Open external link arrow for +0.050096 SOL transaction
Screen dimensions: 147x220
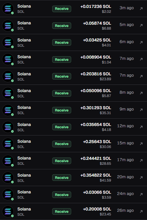(141, 93)
